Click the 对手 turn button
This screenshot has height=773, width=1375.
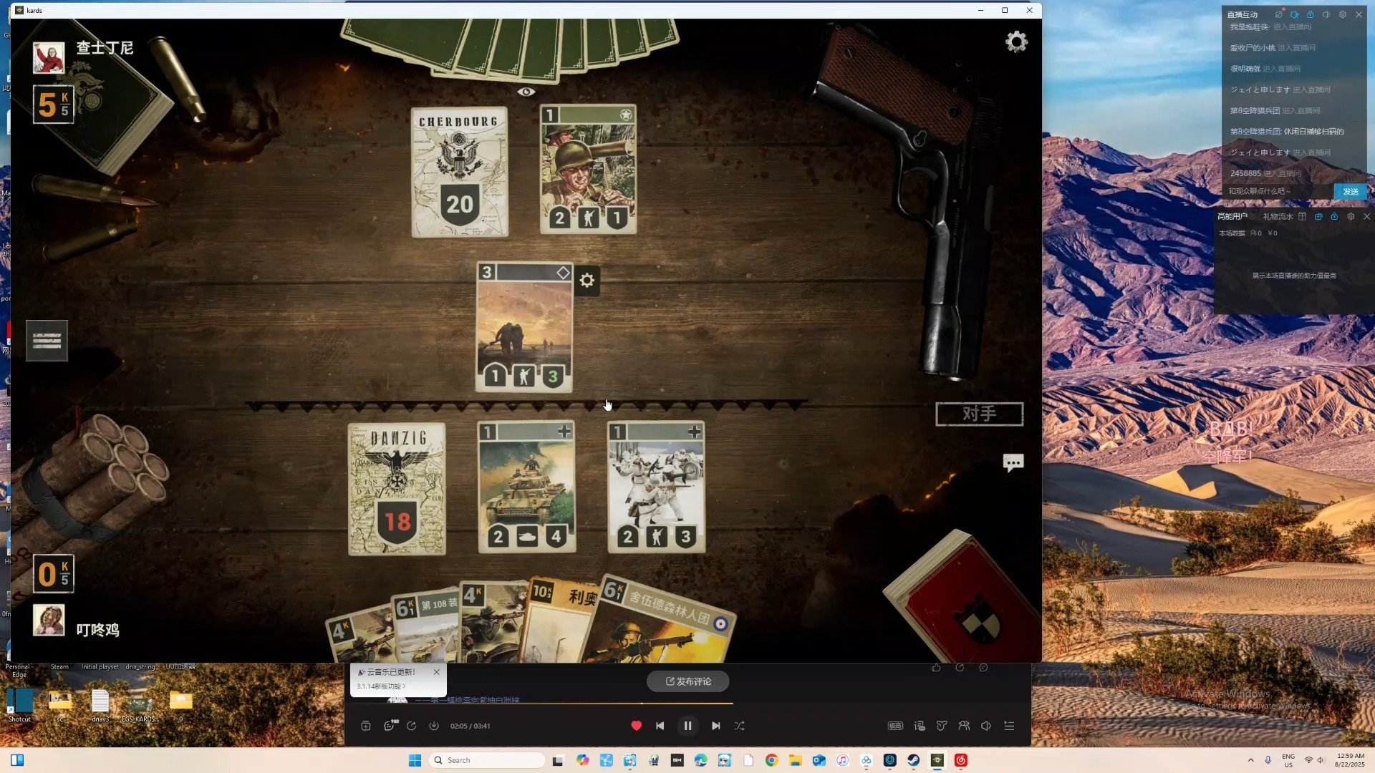[x=979, y=414]
